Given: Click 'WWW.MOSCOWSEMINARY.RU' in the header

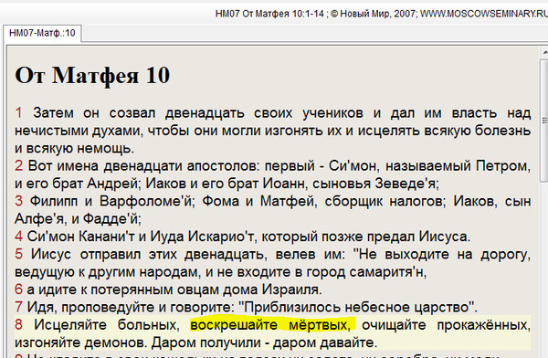Looking at the screenshot, I should tap(484, 14).
